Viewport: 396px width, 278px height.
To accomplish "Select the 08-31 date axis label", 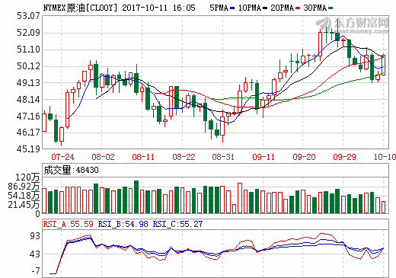I will 223,157.
